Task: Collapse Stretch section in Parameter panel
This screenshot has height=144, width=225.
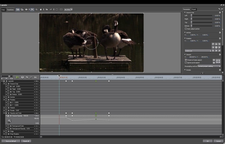Action: tap(185, 54)
